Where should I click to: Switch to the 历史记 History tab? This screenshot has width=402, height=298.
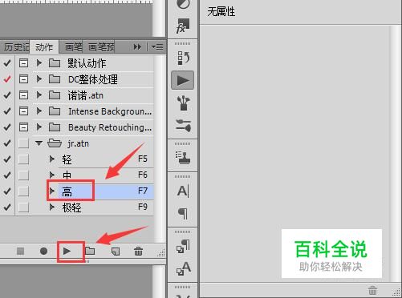tap(15, 47)
